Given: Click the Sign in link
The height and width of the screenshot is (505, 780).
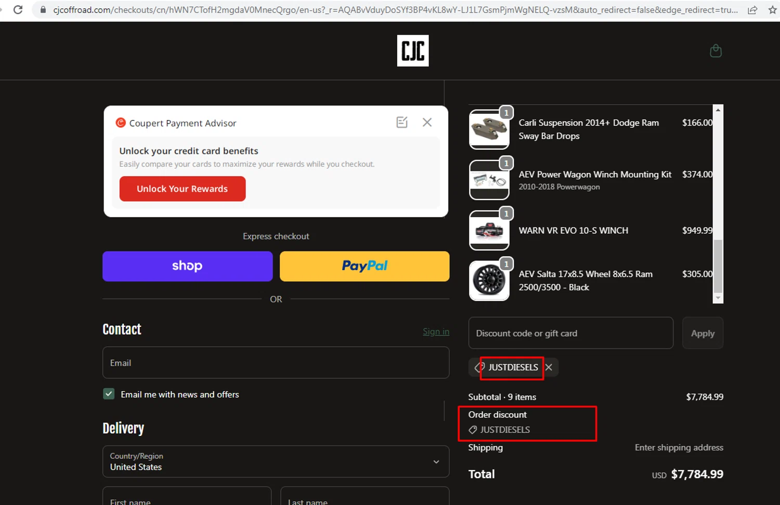Looking at the screenshot, I should click(436, 331).
